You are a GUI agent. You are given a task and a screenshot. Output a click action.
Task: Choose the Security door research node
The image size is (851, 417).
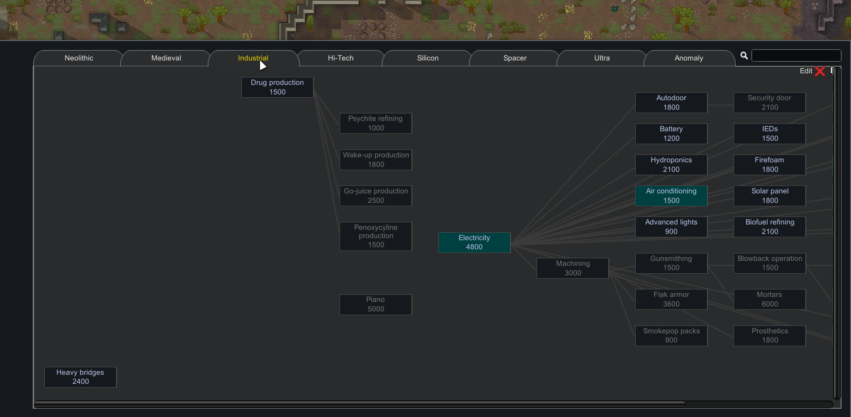coord(770,103)
